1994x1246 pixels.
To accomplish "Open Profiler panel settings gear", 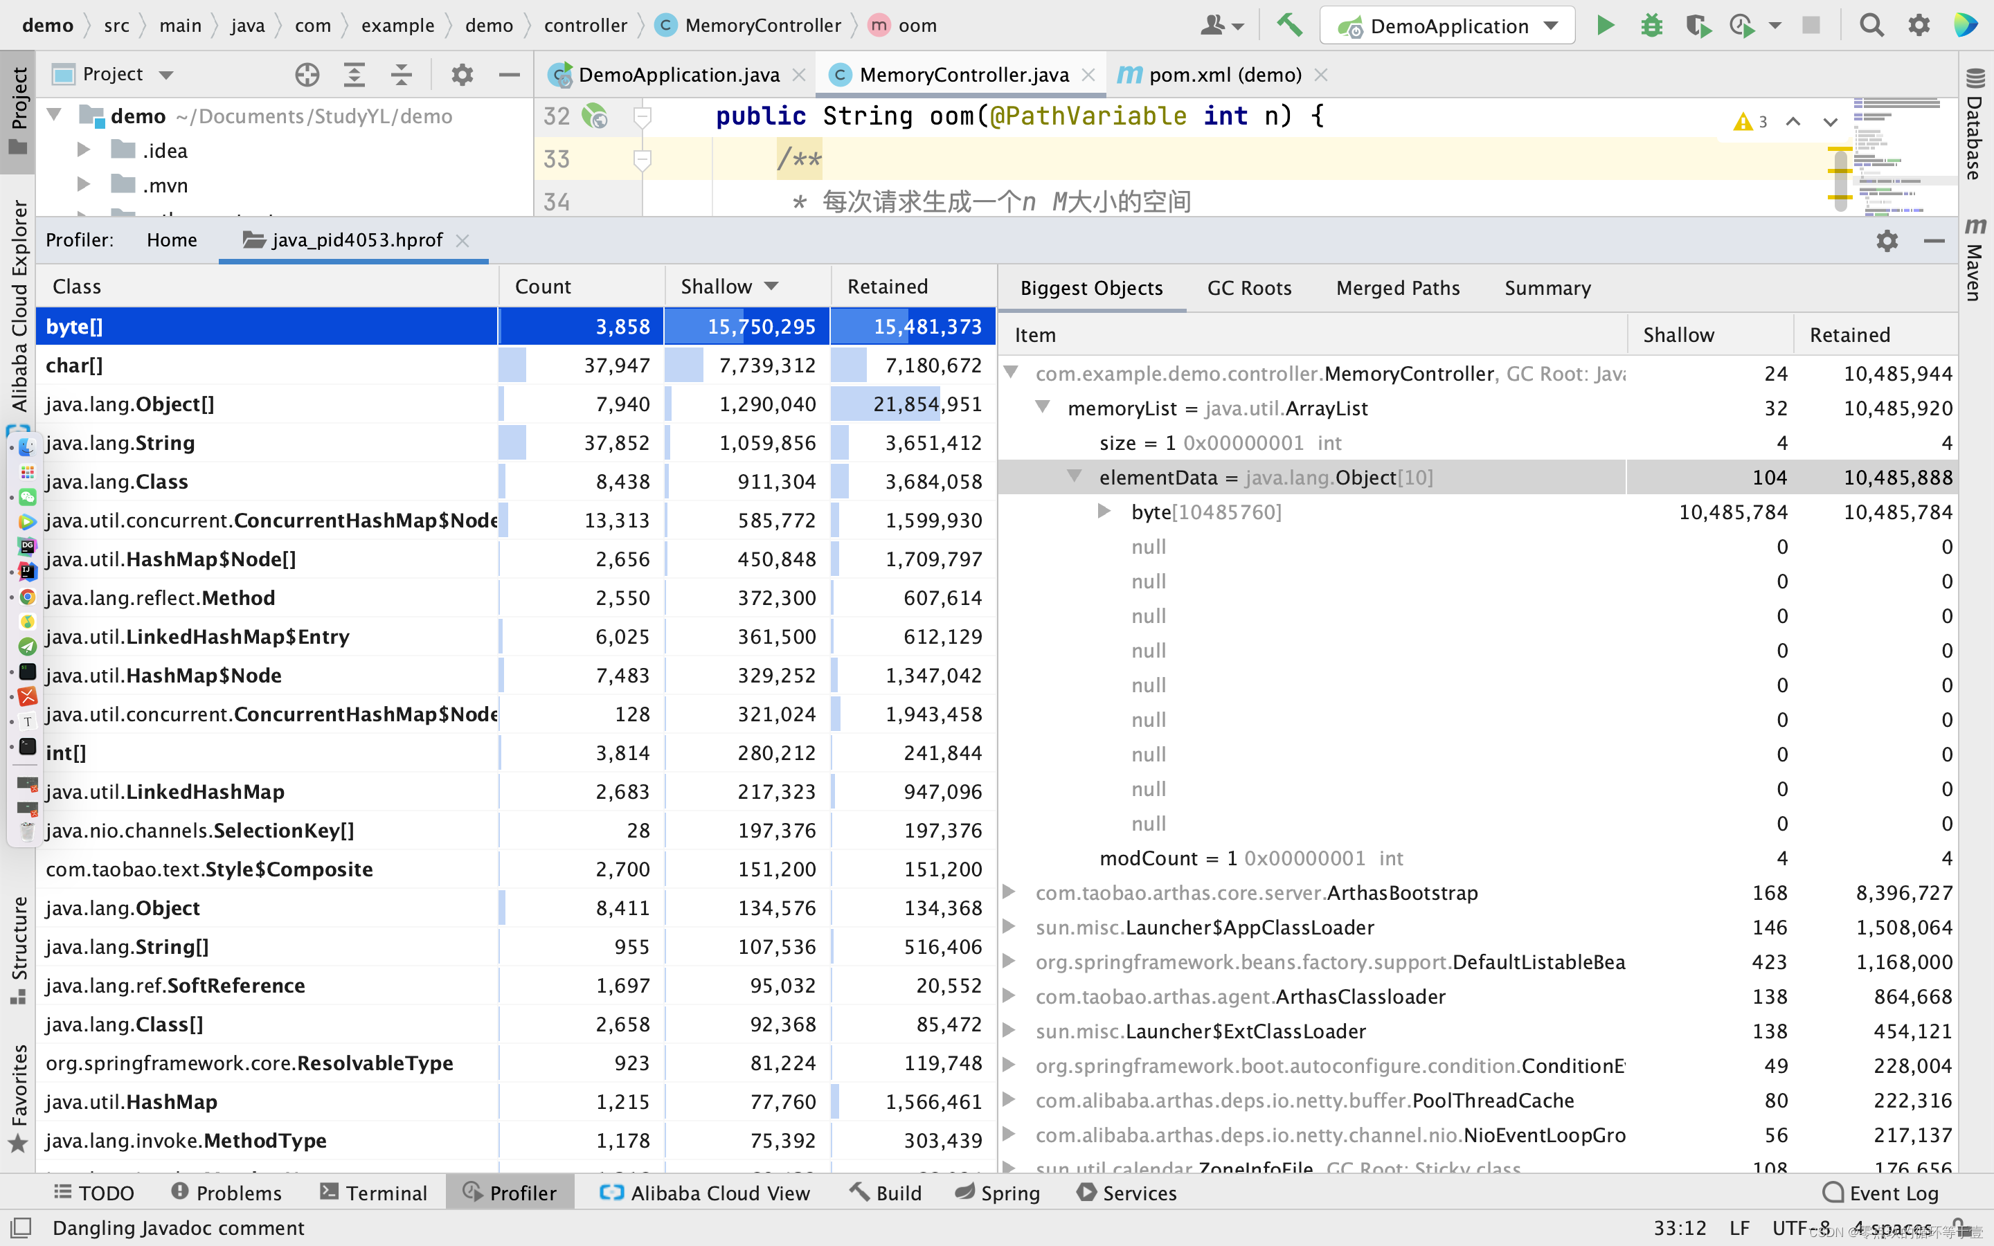I will (1887, 241).
